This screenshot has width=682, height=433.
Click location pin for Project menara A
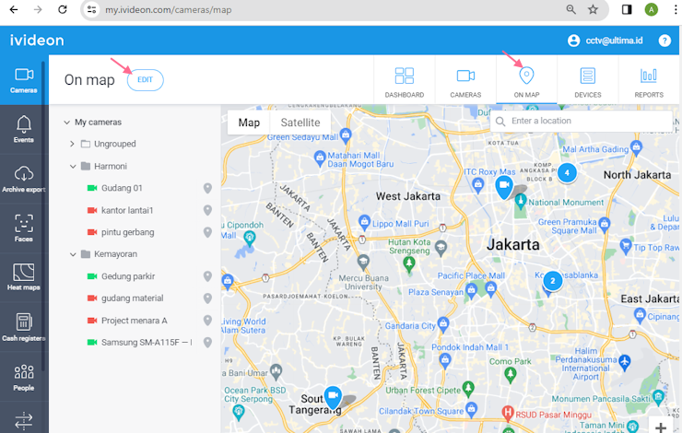point(208,321)
